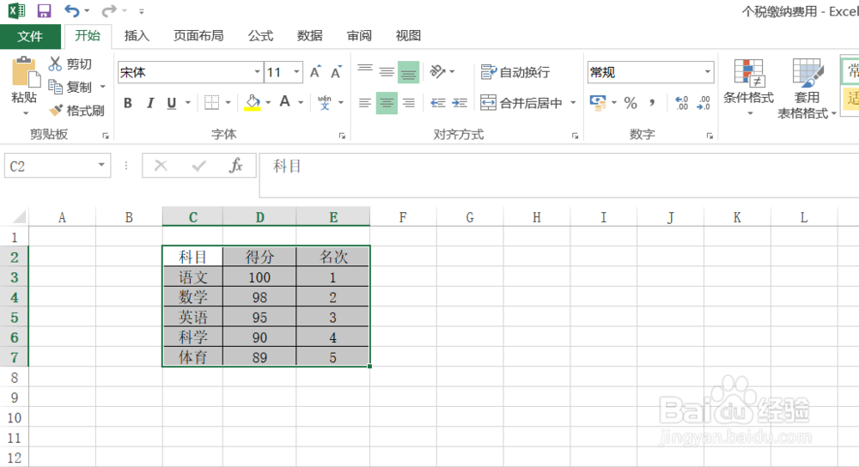Open 套用表格格式 table styles
This screenshot has width=859, height=467.
807,88
